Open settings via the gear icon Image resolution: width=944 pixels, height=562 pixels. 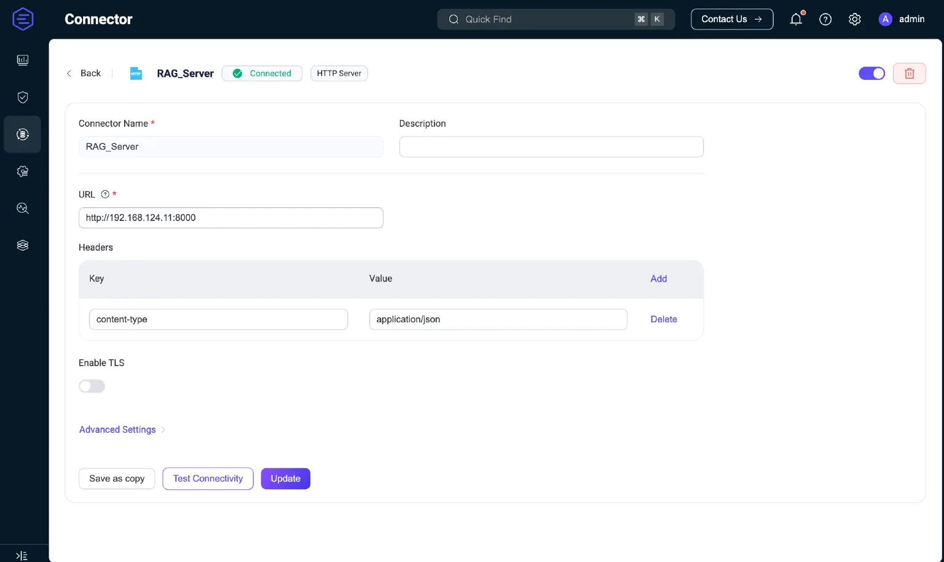point(855,19)
